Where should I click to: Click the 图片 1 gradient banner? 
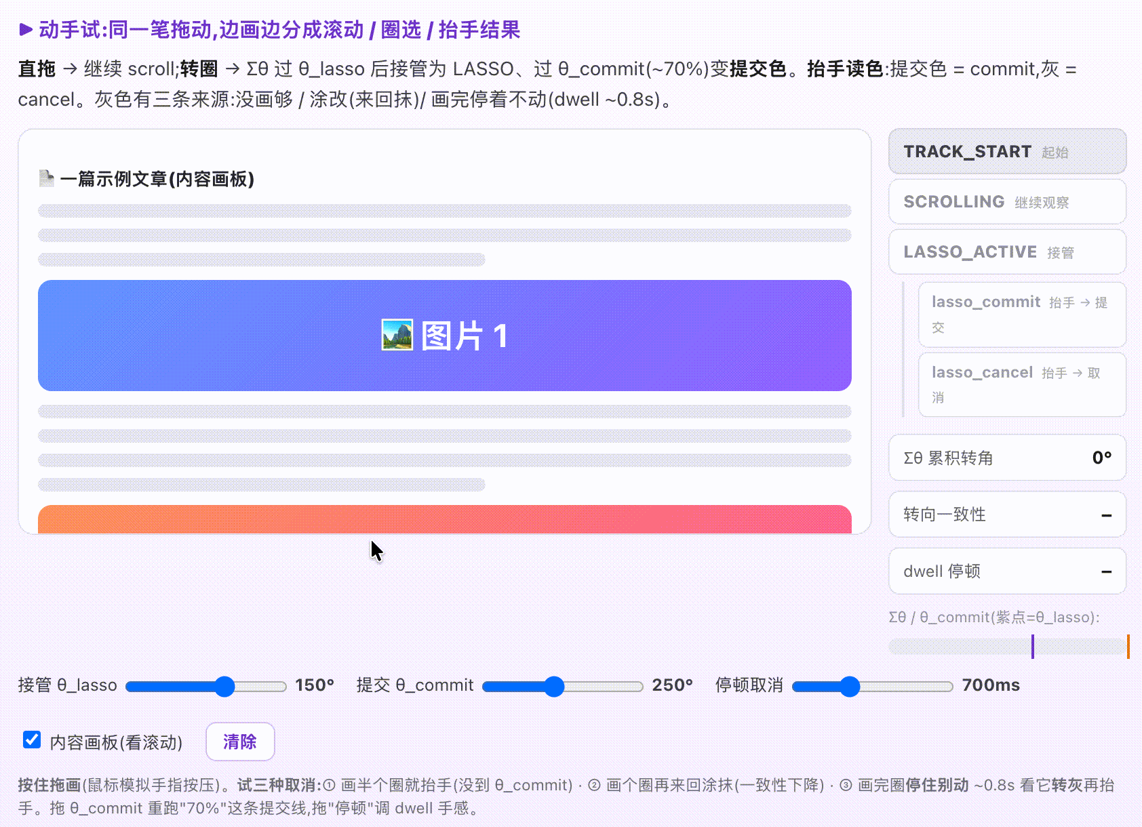click(x=445, y=336)
